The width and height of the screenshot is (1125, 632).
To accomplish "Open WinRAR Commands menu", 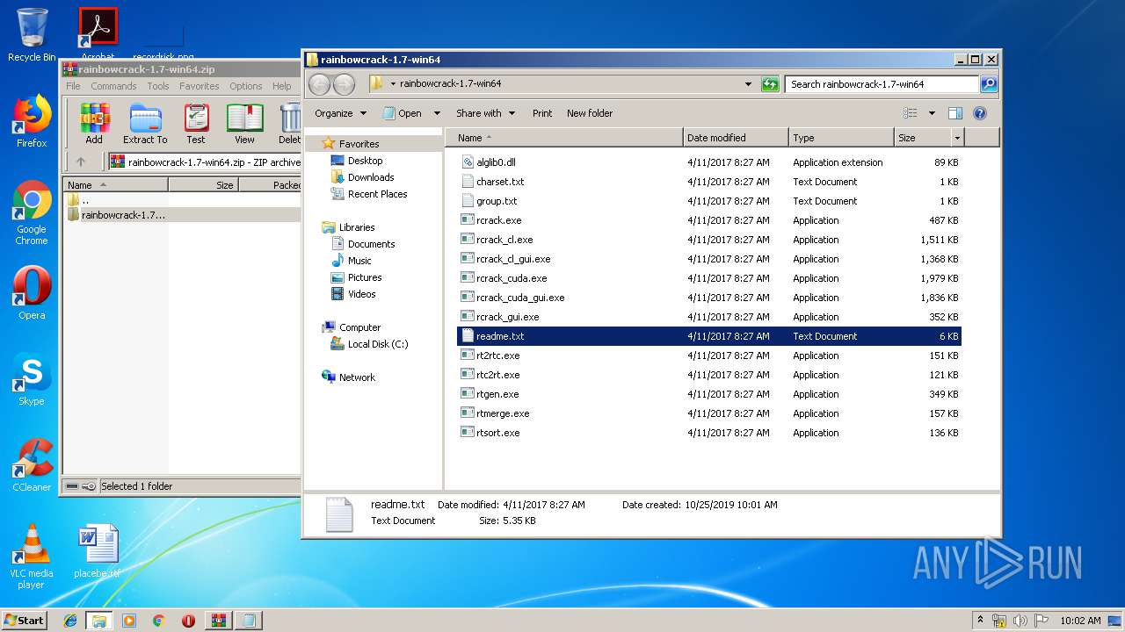I will 113,86.
